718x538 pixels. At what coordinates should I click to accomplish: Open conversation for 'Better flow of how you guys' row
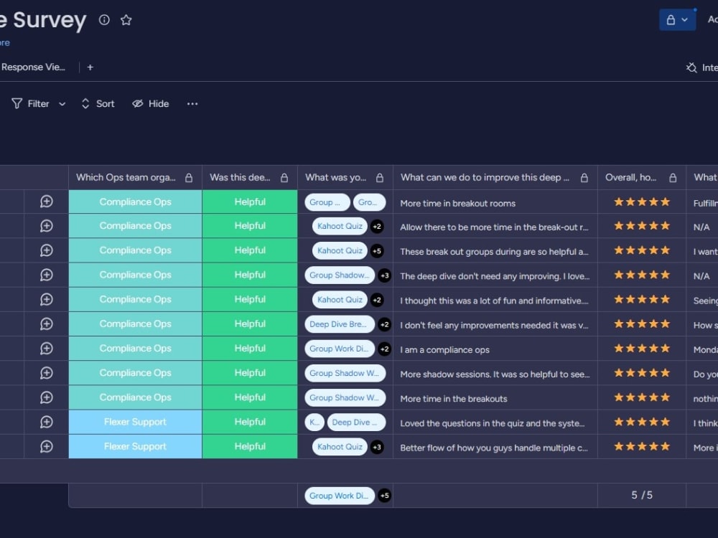pyautogui.click(x=46, y=446)
